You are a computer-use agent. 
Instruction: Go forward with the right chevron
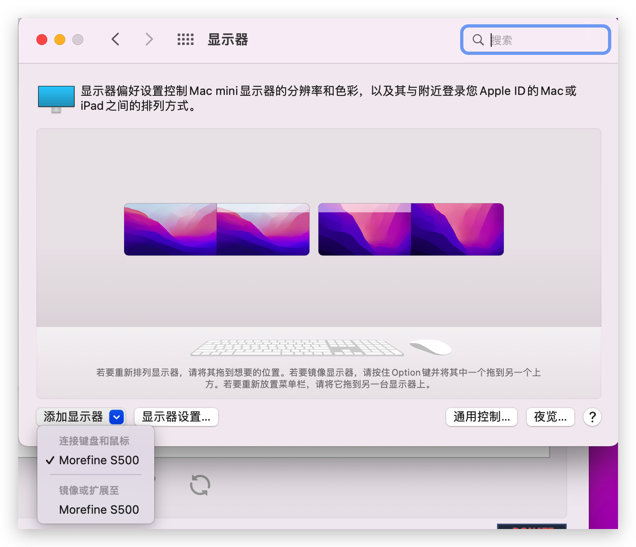click(x=149, y=40)
